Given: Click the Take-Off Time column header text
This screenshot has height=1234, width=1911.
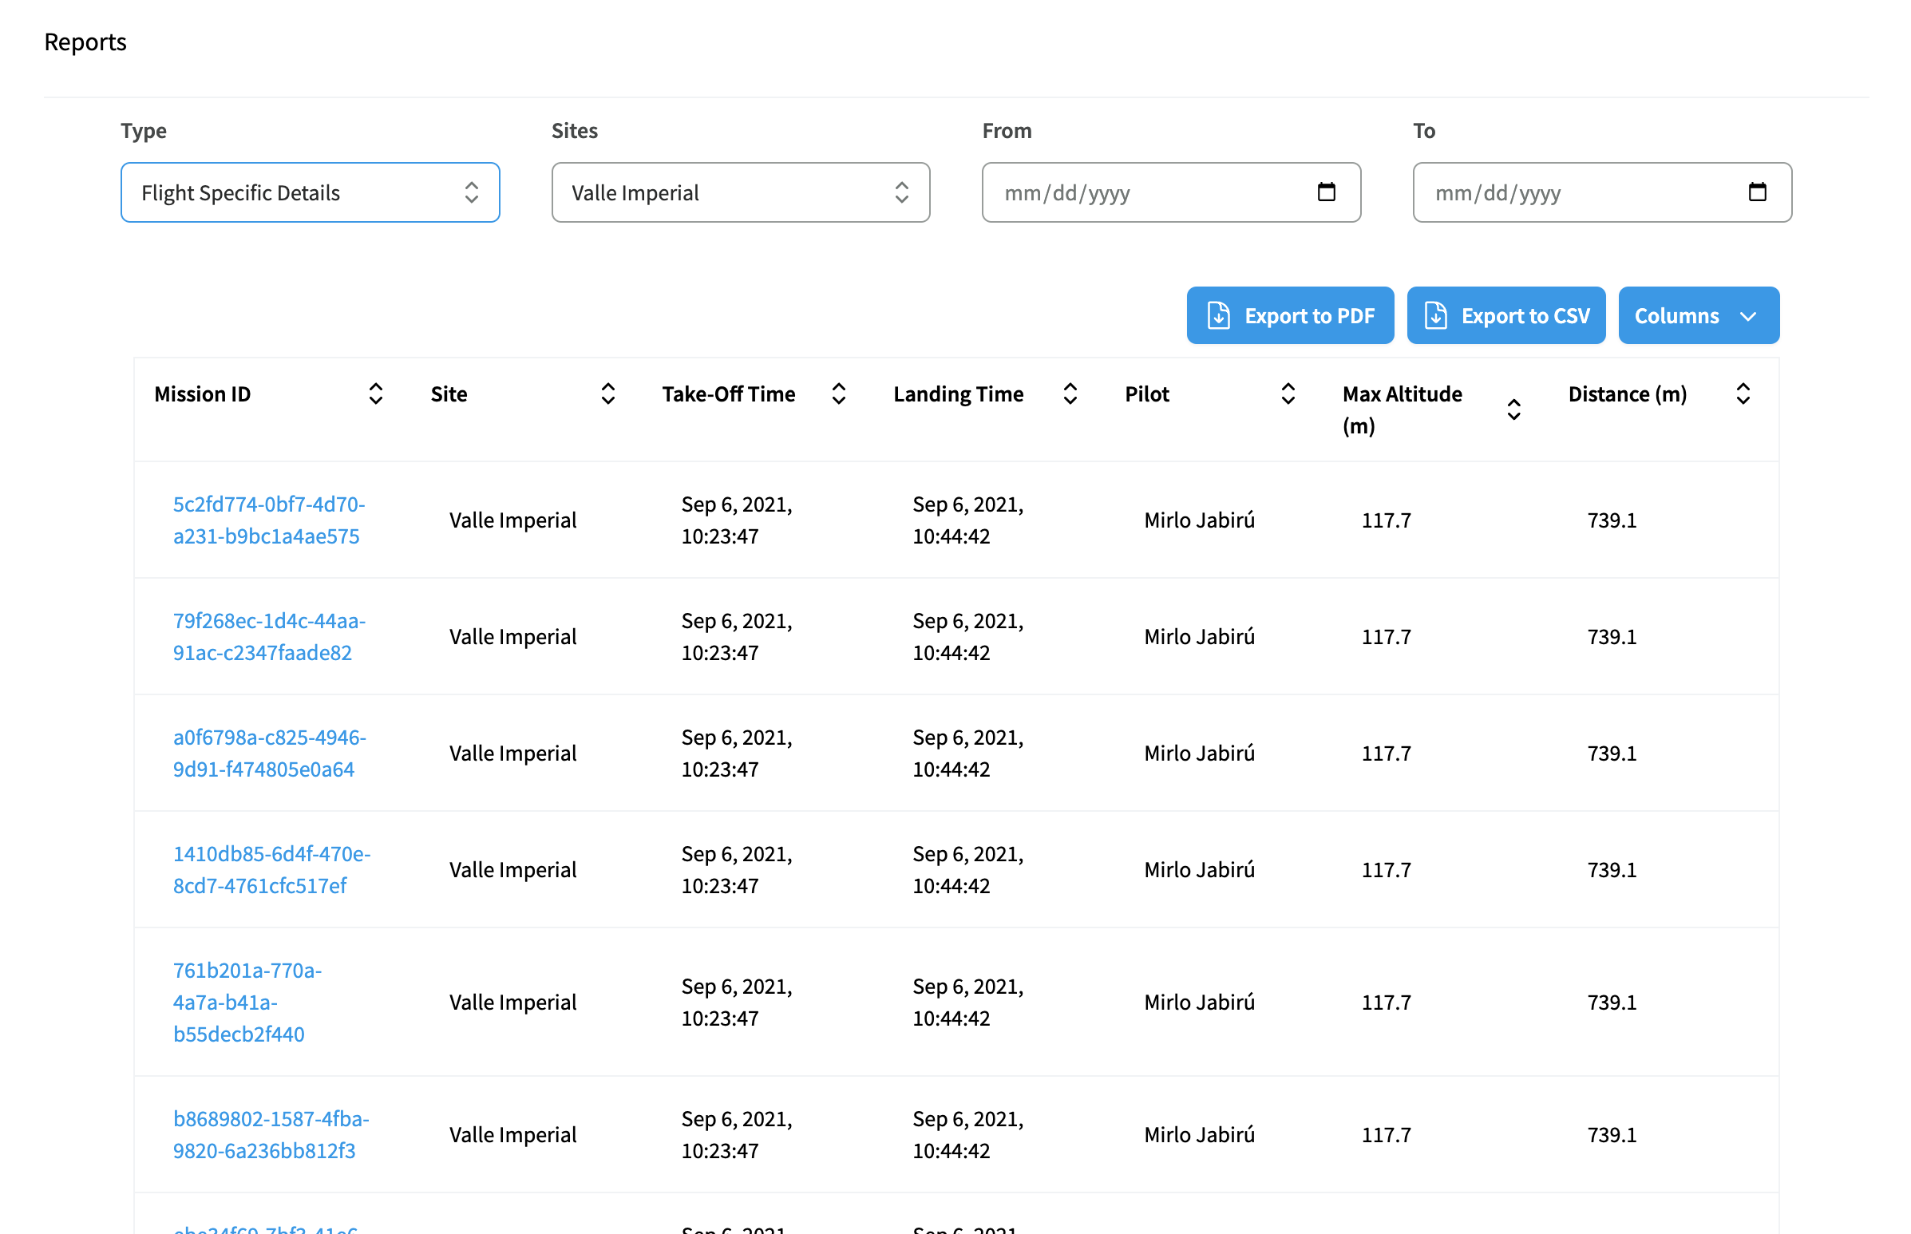Looking at the screenshot, I should coord(728,394).
